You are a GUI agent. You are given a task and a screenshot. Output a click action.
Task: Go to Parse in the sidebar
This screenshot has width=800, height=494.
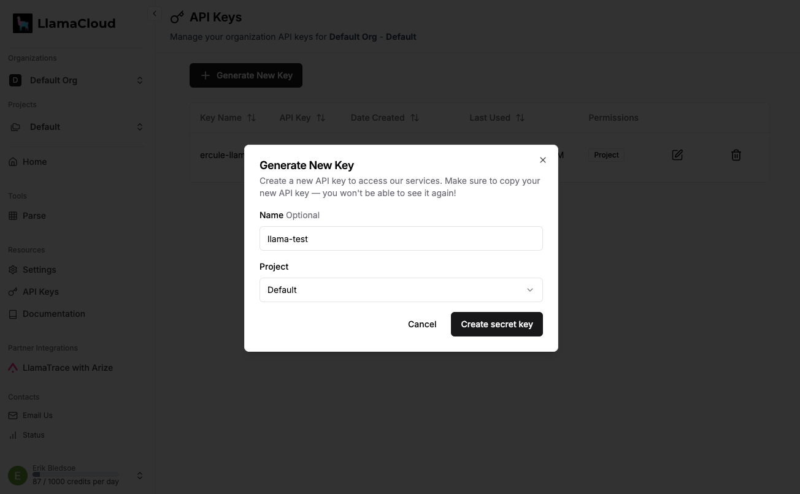[x=34, y=216]
